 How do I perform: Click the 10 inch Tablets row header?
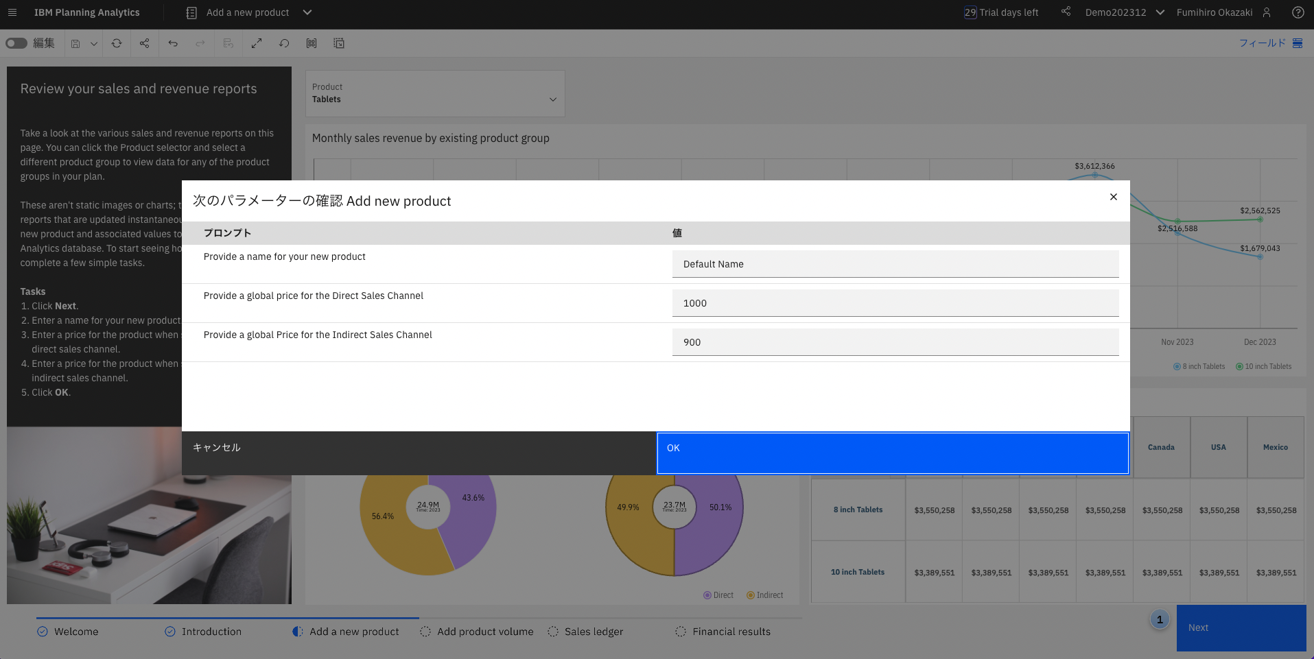click(x=858, y=572)
